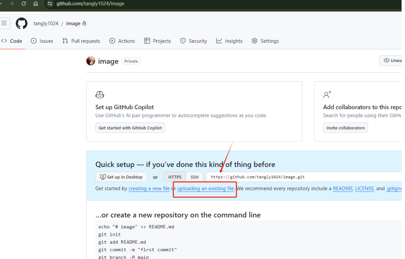
Task: Click the GitHub Octocat logo
Action: point(22,23)
